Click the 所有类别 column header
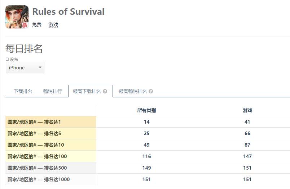Viewport: 290px width, 189px height. pos(146,110)
